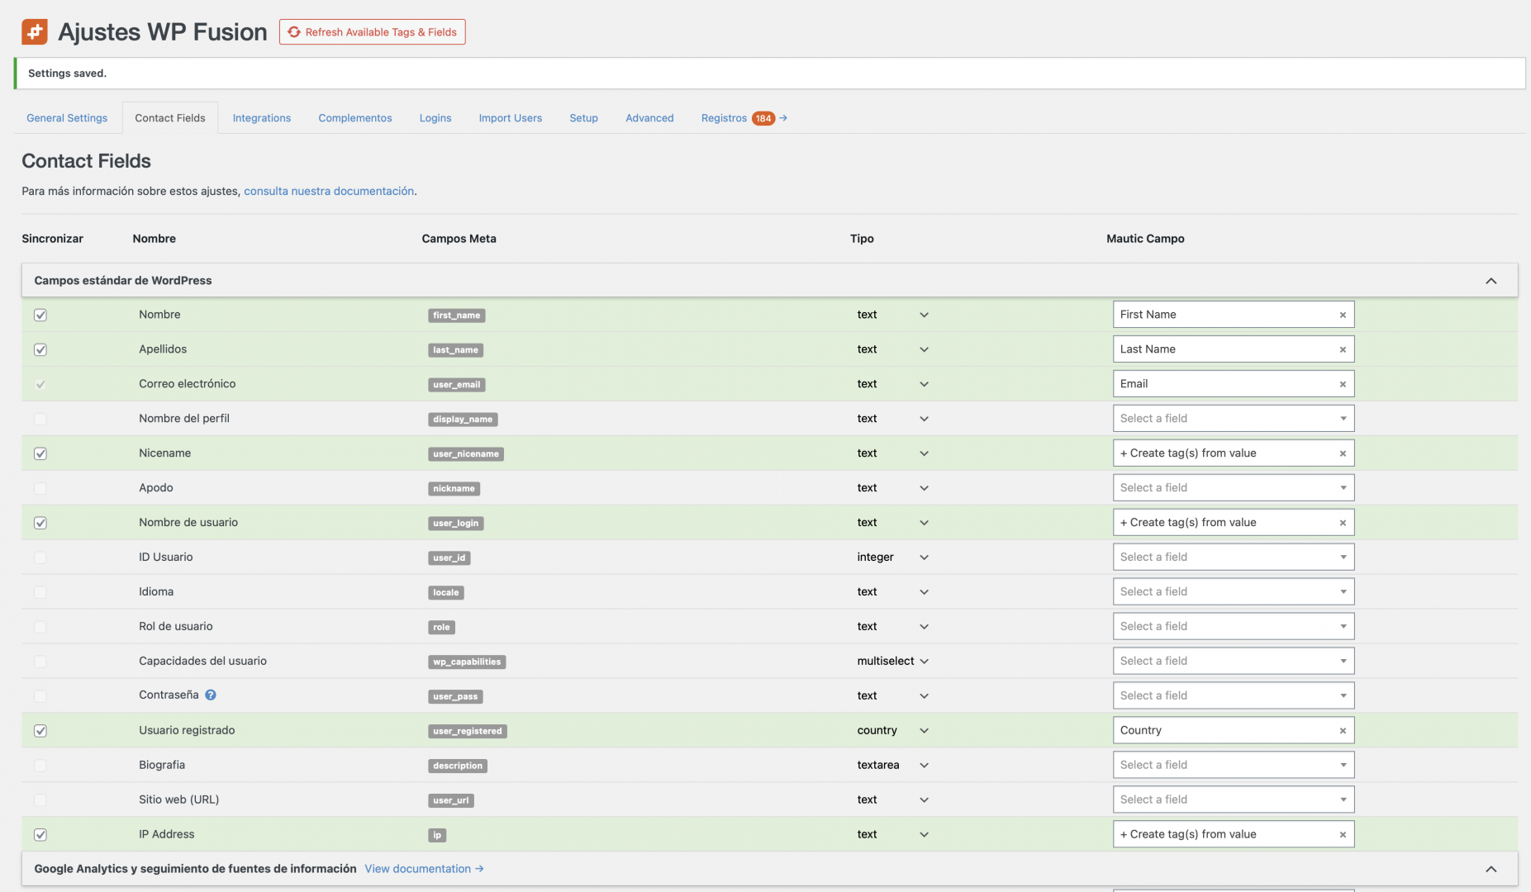Click the user_login meta key badge

(455, 524)
